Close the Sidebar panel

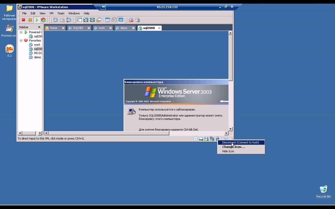click(39, 27)
